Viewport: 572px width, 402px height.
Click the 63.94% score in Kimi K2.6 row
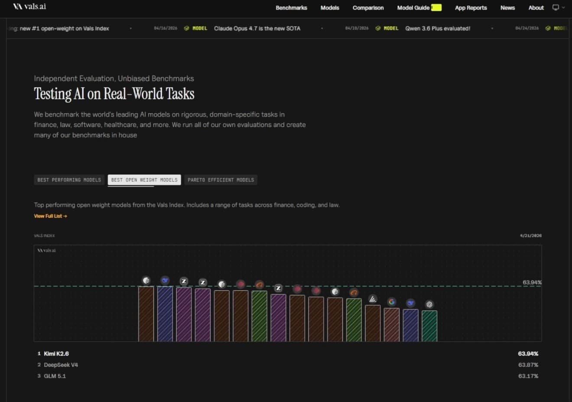pyautogui.click(x=528, y=353)
